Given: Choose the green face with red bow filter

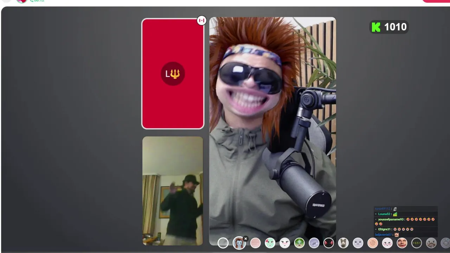Looking at the screenshot, I should point(270,243).
